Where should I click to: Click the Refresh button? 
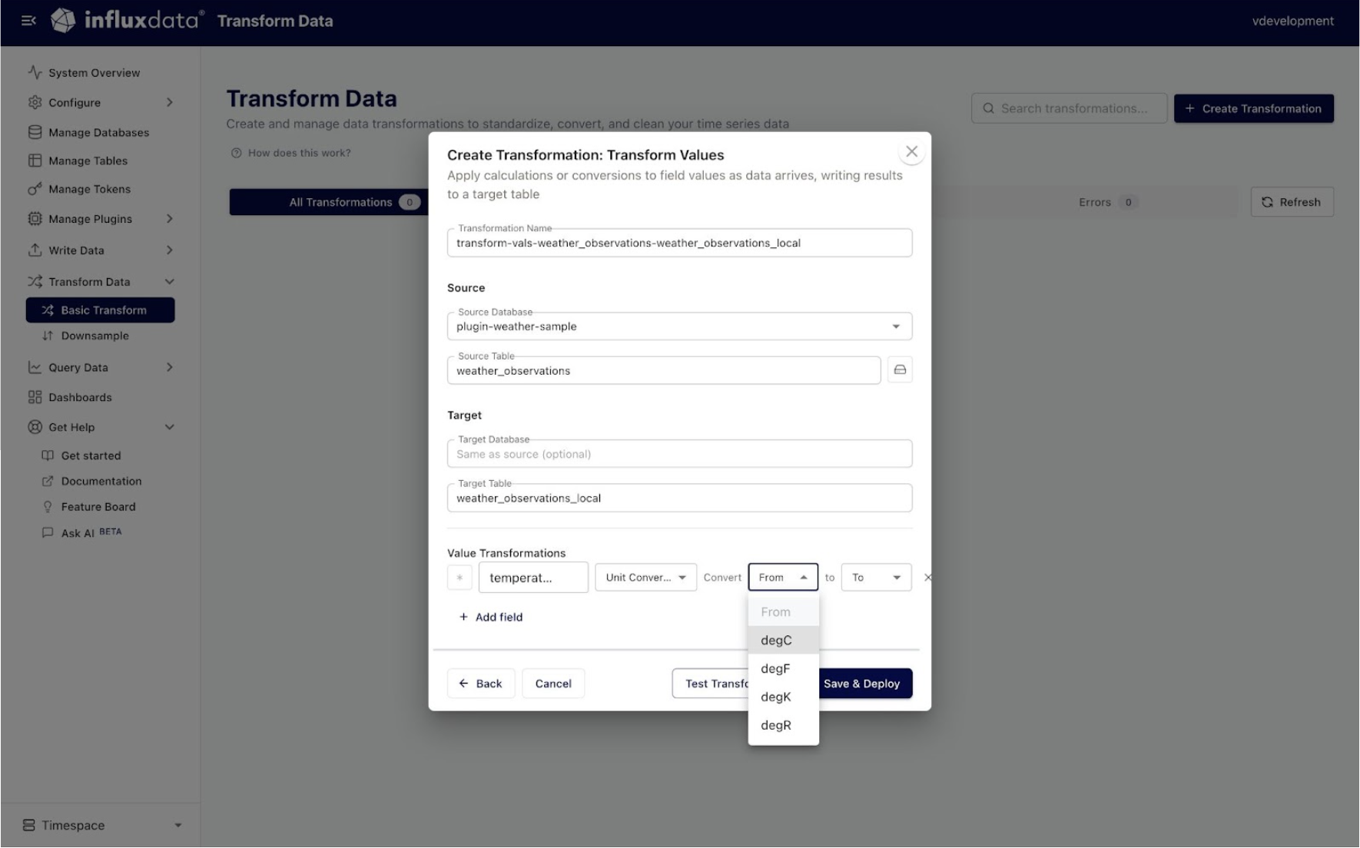(1292, 202)
